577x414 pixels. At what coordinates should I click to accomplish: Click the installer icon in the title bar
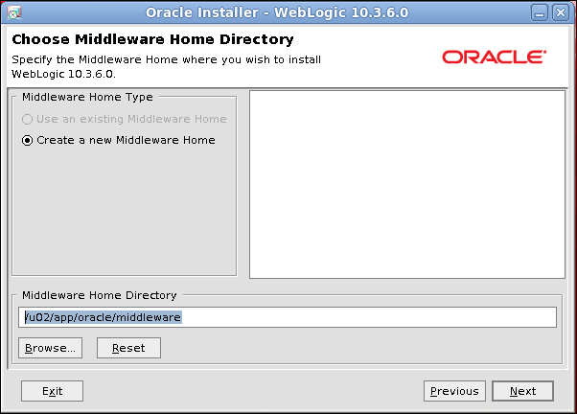pos(14,12)
